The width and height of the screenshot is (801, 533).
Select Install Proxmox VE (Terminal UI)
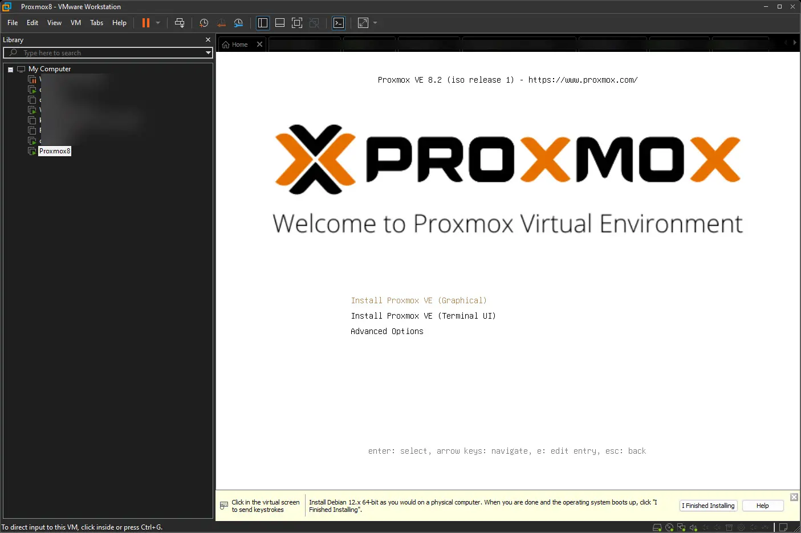point(423,316)
